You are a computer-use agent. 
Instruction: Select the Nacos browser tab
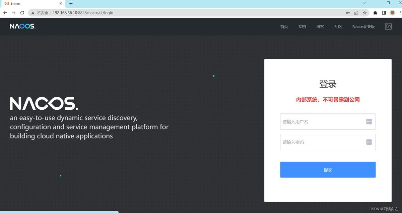(33, 4)
